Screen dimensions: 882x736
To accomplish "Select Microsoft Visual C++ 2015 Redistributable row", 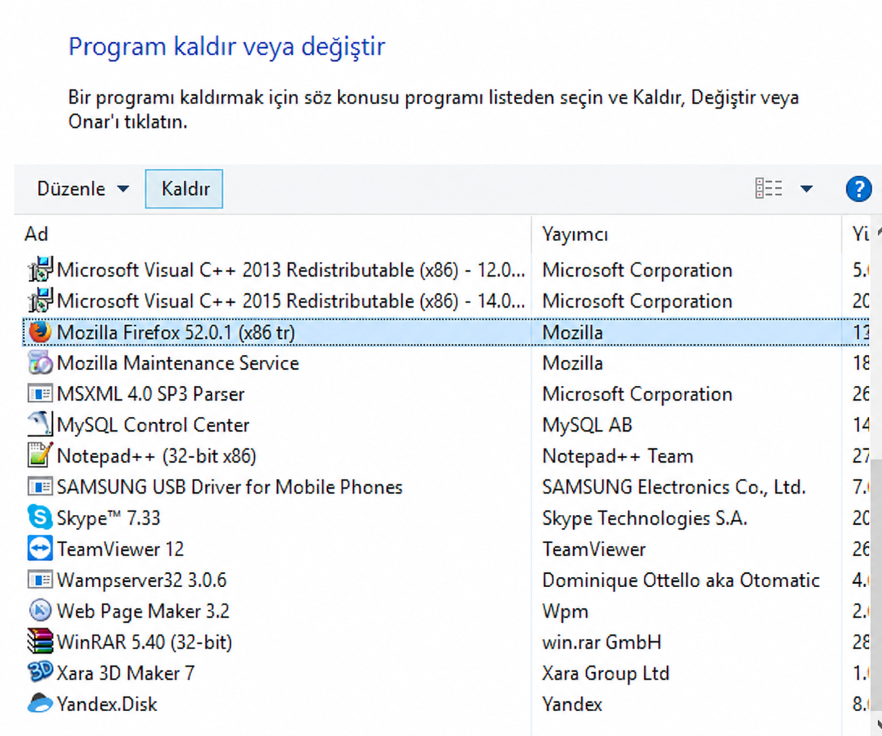I will [x=446, y=301].
